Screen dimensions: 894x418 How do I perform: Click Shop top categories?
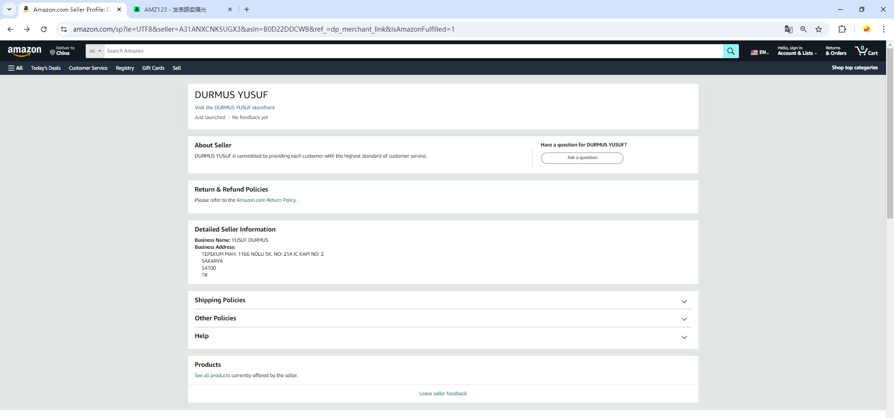tap(854, 68)
